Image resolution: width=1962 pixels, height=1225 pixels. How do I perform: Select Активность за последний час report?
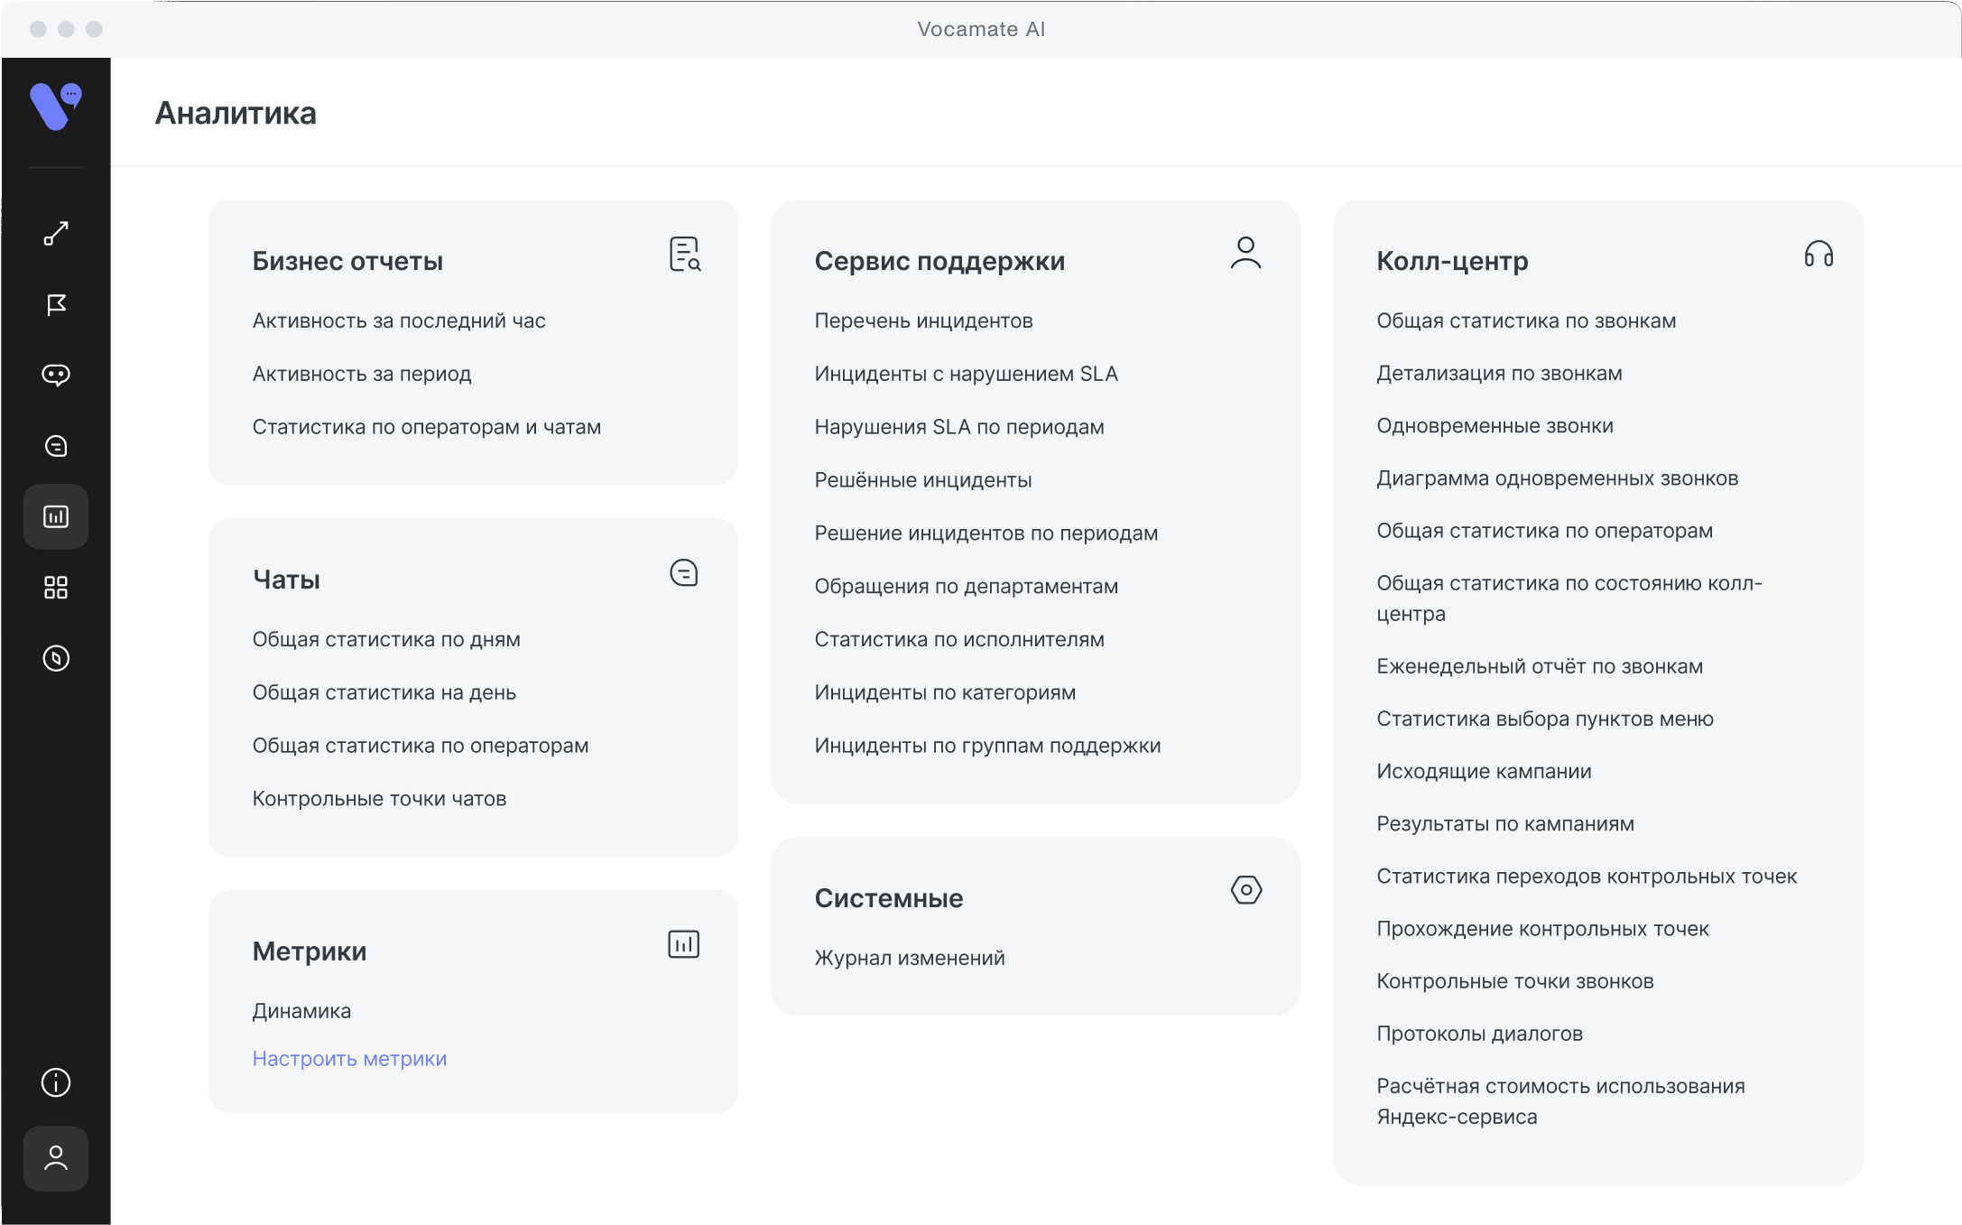pyautogui.click(x=398, y=320)
